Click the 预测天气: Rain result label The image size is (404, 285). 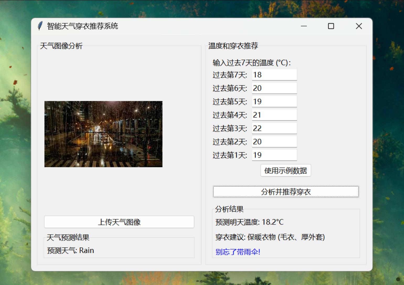[x=71, y=251]
